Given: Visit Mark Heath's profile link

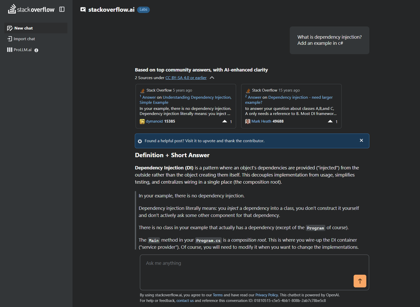Looking at the screenshot, I should (x=262, y=121).
